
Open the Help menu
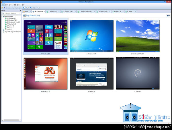[23, 5]
